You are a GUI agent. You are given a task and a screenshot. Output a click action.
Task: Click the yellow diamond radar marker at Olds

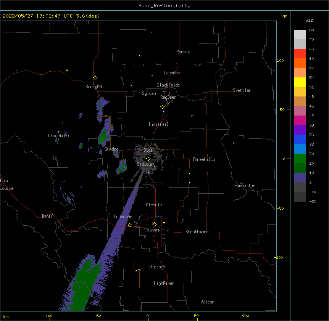[148, 159]
